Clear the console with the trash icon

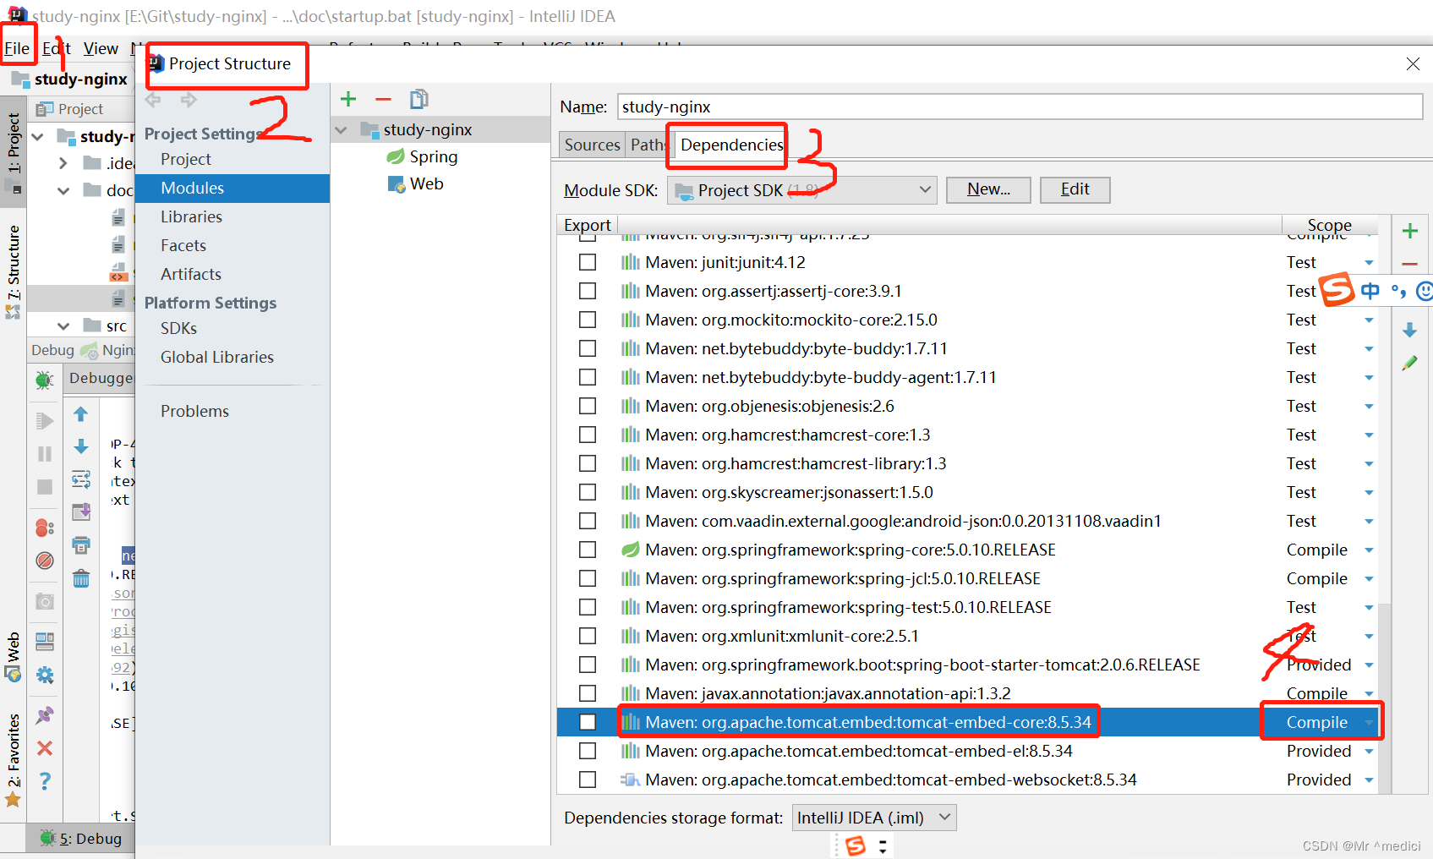(81, 578)
